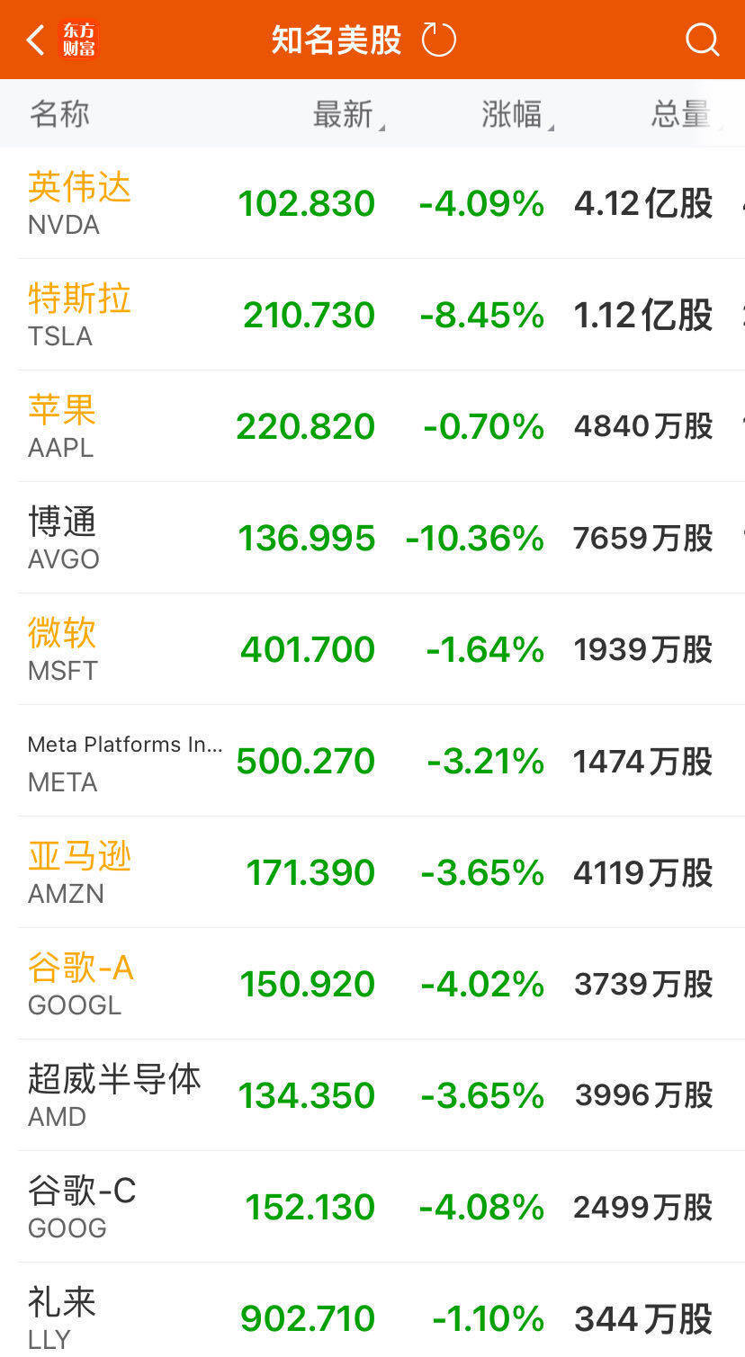The height and width of the screenshot is (1357, 745).
Task: Refresh the famous US stocks list
Action: 439,40
